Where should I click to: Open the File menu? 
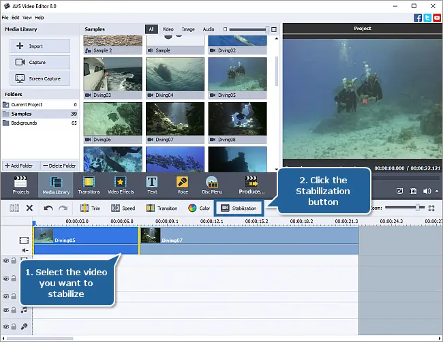(5, 17)
